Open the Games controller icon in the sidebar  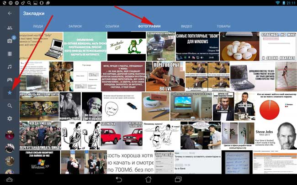10,80
